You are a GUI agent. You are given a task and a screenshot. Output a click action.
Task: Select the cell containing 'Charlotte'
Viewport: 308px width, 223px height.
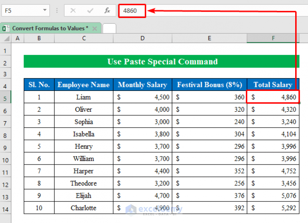(x=84, y=208)
